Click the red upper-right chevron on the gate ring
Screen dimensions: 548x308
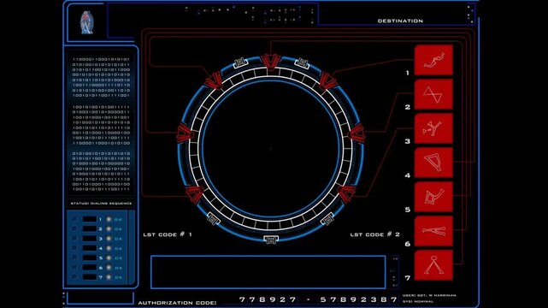click(x=327, y=80)
